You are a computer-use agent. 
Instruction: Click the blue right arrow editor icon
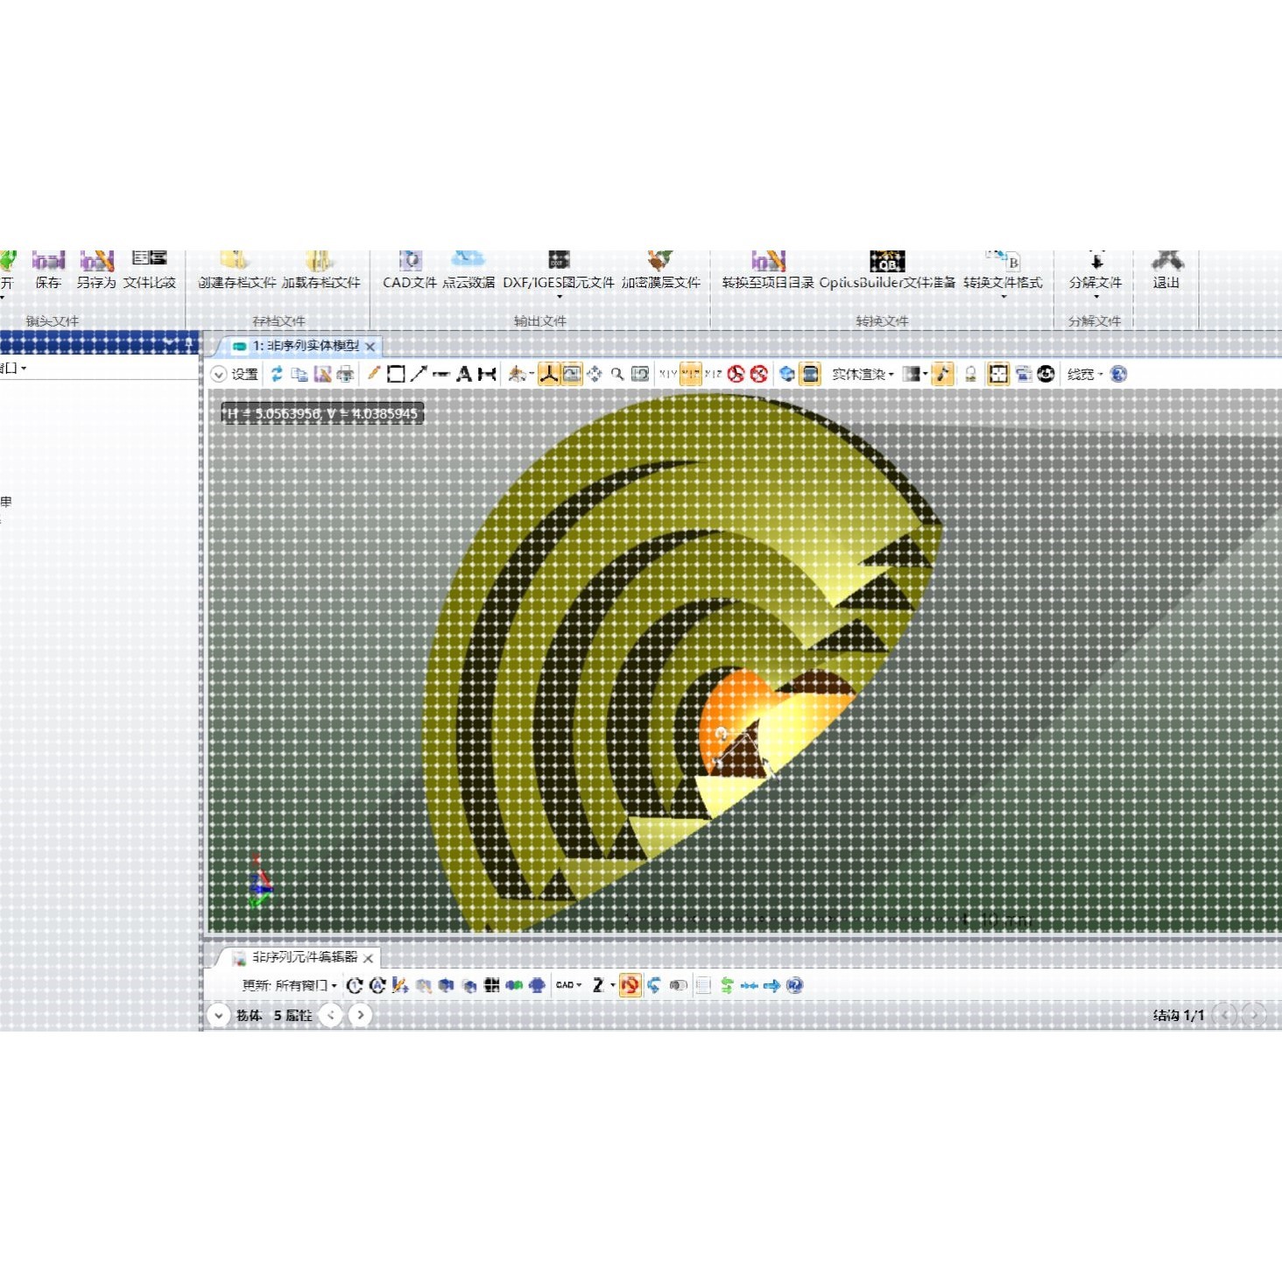click(771, 985)
